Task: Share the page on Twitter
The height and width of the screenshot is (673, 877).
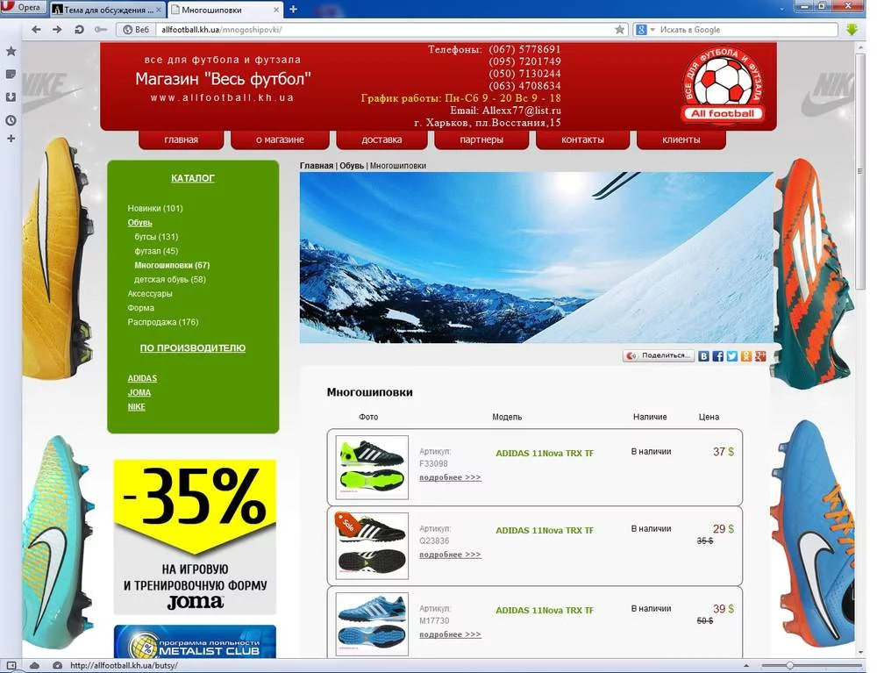Action: click(732, 356)
